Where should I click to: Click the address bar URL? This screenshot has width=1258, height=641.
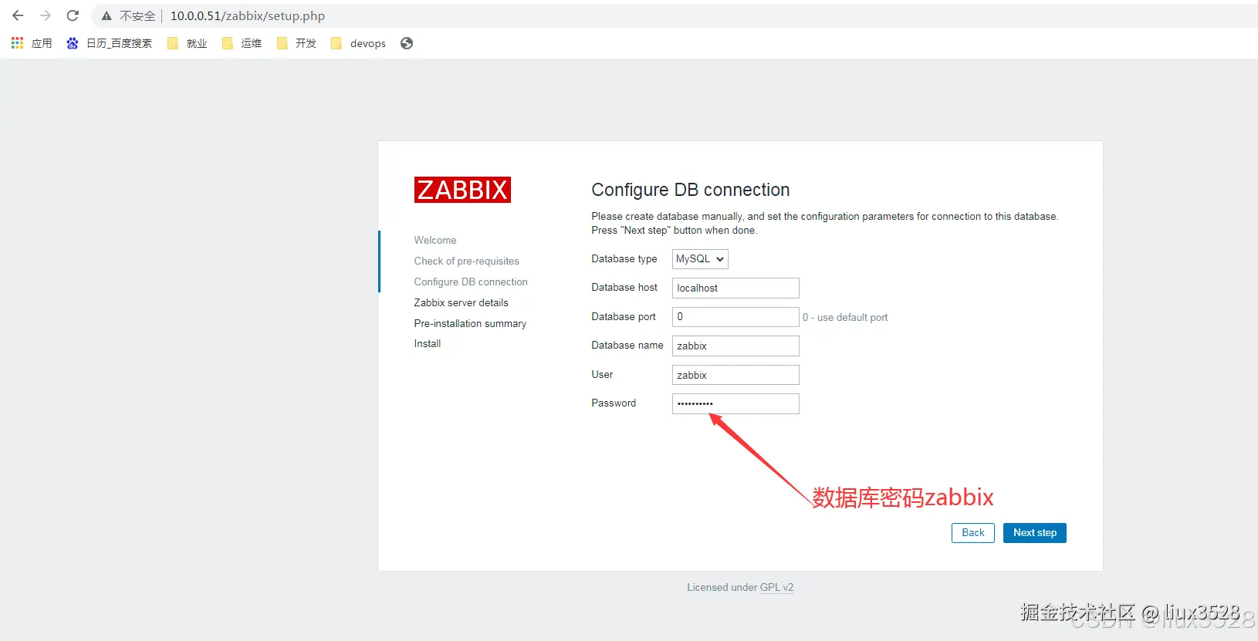pyautogui.click(x=247, y=15)
